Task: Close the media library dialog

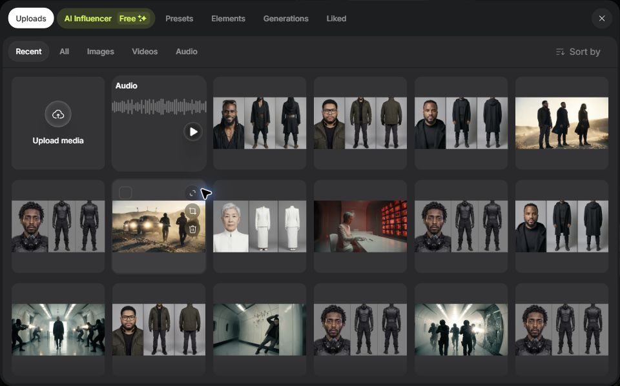Action: (602, 19)
